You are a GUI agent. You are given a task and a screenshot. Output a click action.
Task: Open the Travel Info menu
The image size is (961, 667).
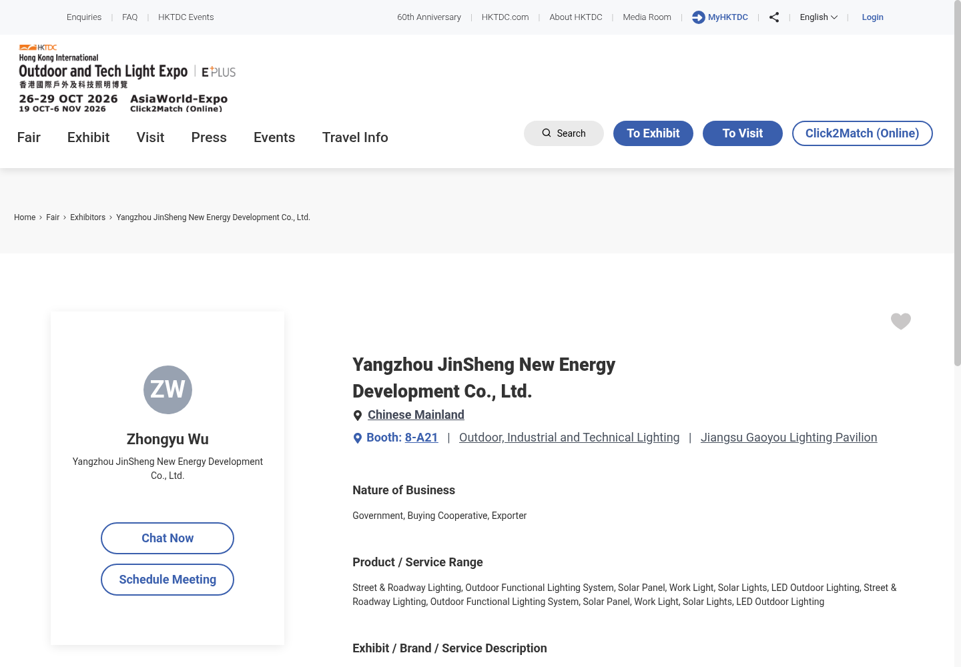tap(355, 137)
